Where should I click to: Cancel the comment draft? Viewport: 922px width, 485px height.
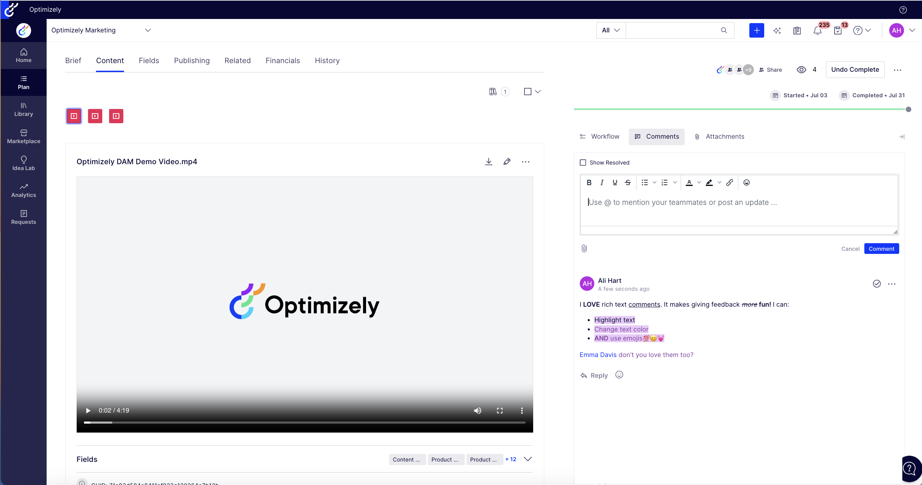coord(850,249)
